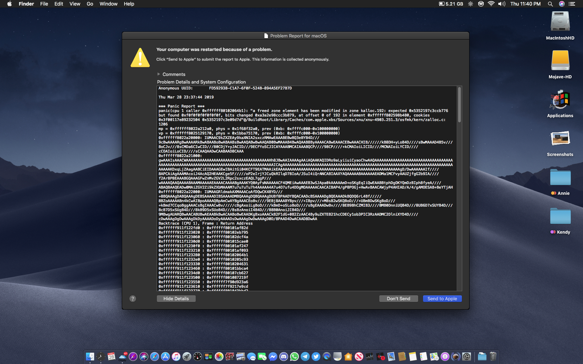Open the View menu

[75, 4]
